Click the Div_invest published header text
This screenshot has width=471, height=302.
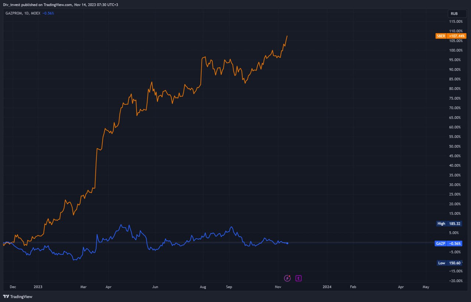click(61, 4)
